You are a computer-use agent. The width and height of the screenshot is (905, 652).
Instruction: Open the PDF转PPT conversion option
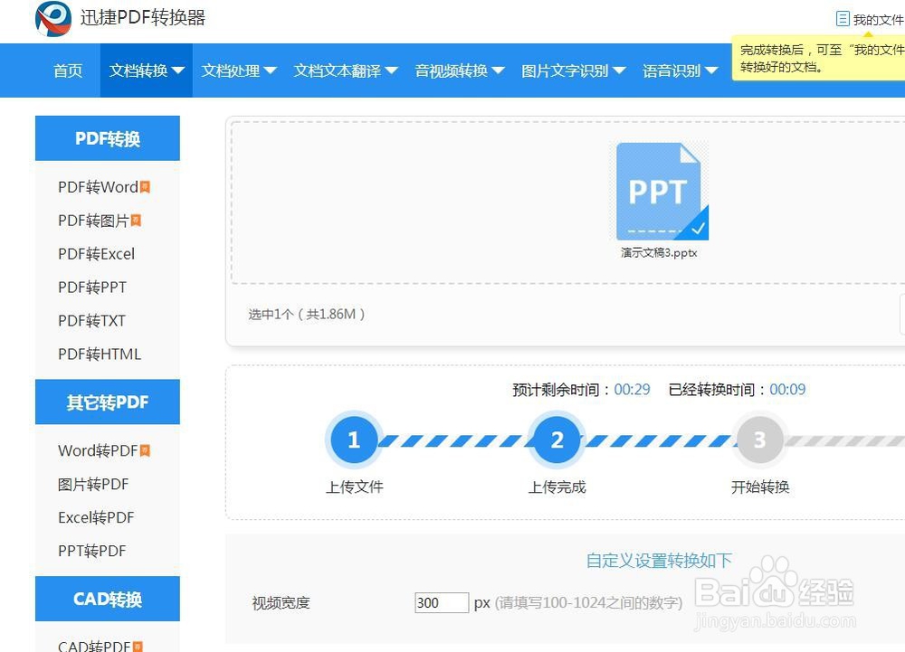pyautogui.click(x=90, y=287)
